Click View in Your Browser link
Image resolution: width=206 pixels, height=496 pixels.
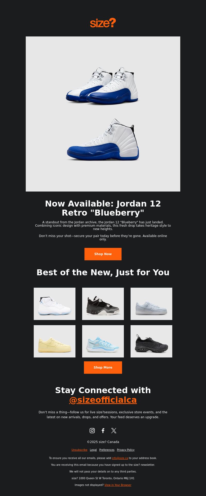(118, 485)
